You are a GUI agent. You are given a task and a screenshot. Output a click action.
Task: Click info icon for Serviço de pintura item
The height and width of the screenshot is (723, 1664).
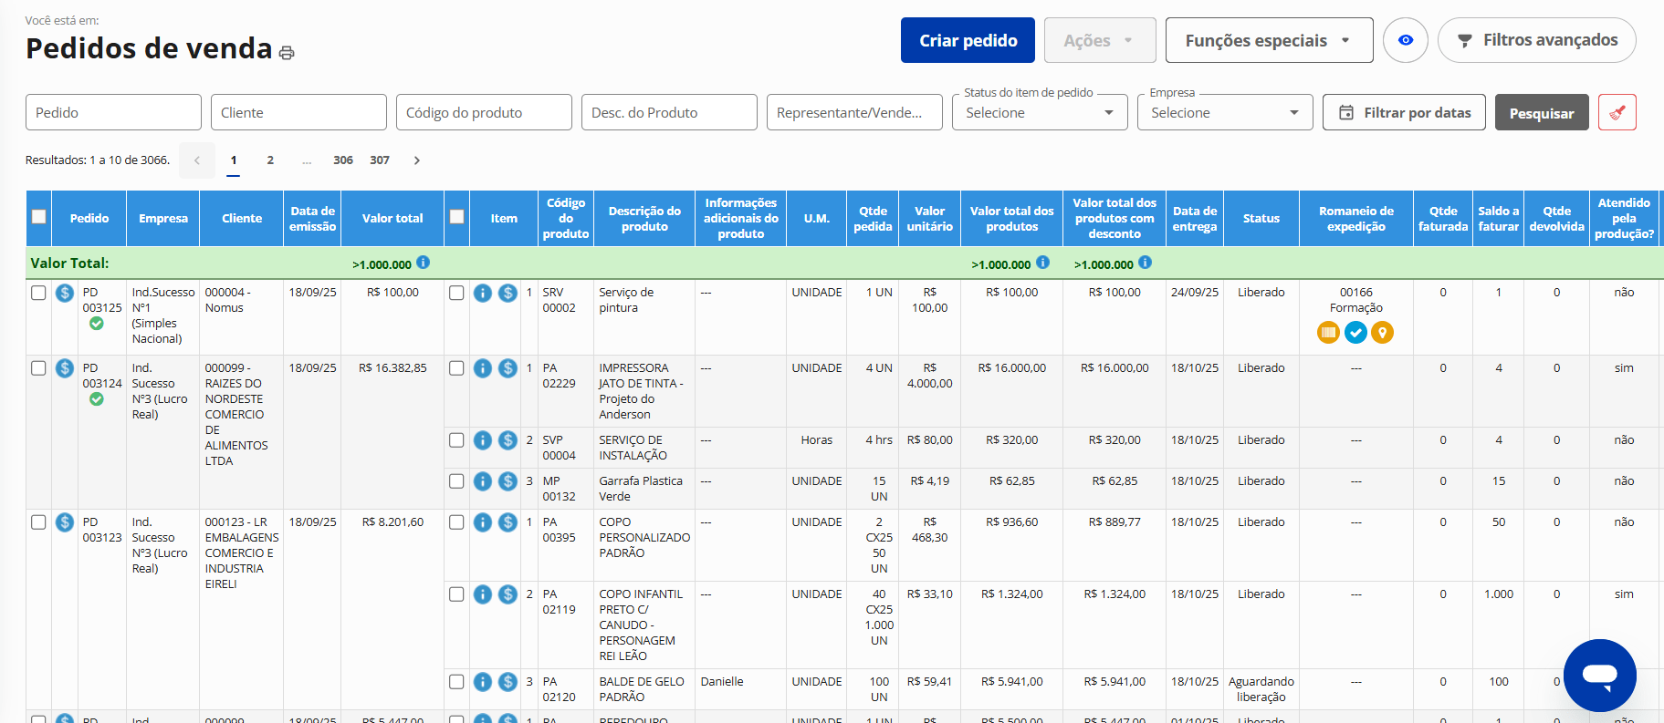click(483, 293)
